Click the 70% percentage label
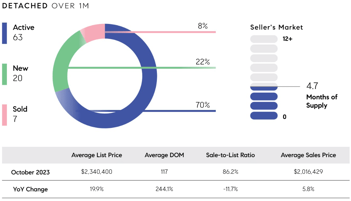351x201 pixels. tap(203, 105)
